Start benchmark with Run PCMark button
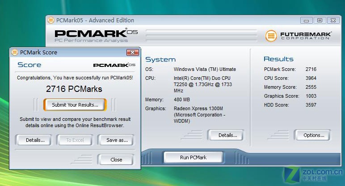 193,157
